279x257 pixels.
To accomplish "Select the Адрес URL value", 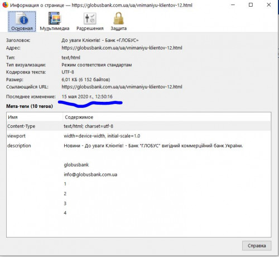I will (122, 48).
